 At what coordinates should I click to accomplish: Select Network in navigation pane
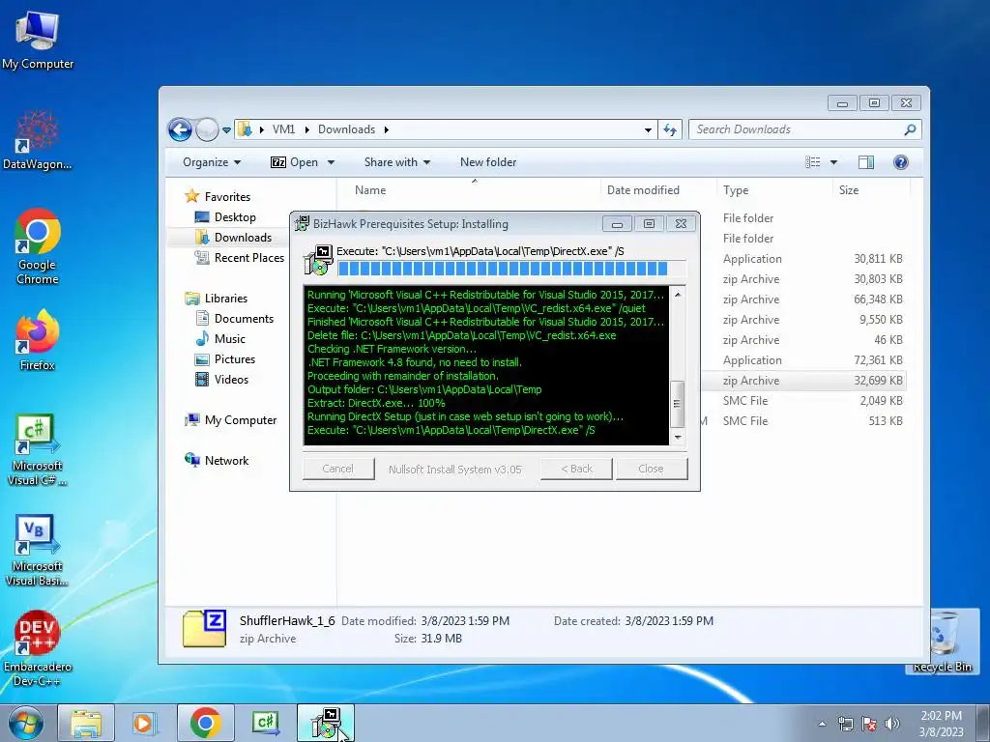226,461
